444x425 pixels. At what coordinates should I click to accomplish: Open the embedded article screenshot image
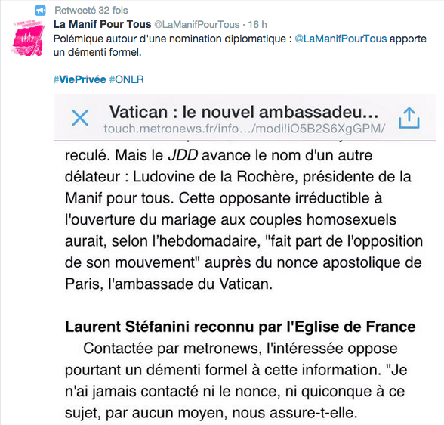click(x=245, y=259)
